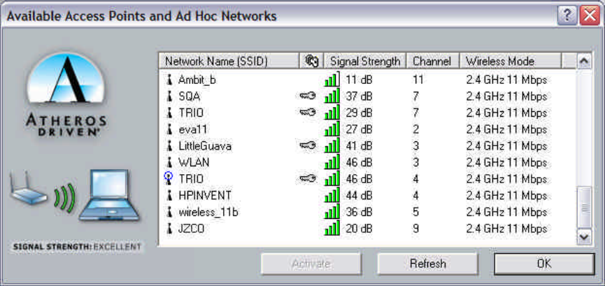Viewport: 605px width, 286px height.
Task: Select the SQA network
Action: 189,96
